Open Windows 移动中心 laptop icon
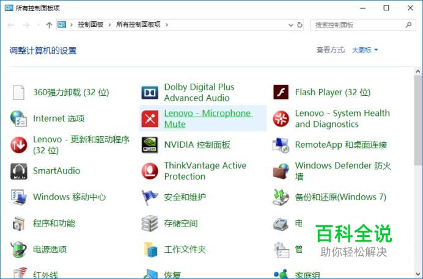Viewport: 423px width, 279px height. [x=18, y=197]
